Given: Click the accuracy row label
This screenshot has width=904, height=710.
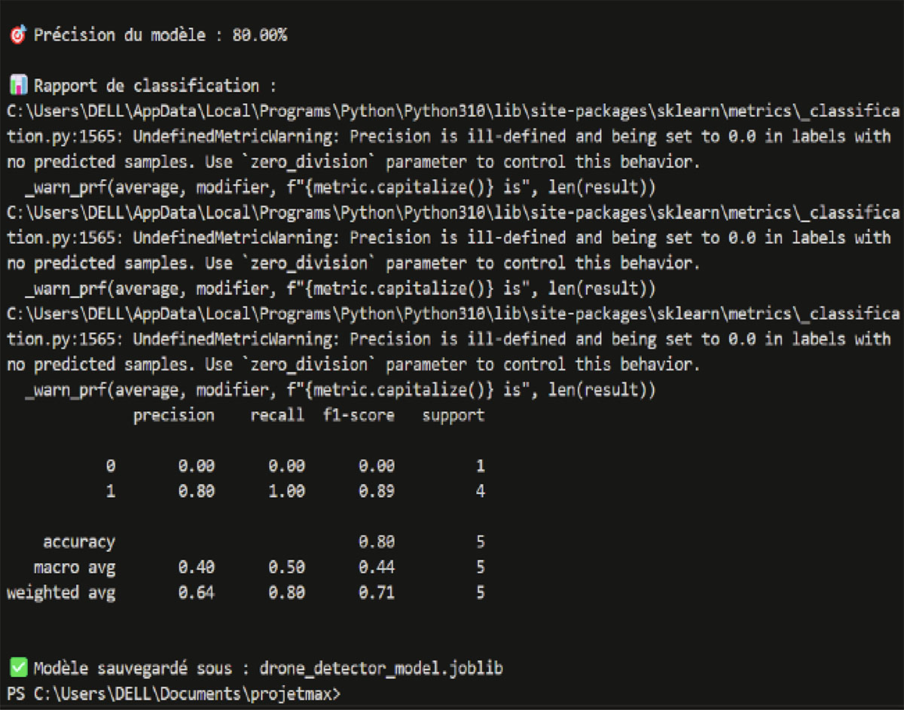Looking at the screenshot, I should coord(79,542).
